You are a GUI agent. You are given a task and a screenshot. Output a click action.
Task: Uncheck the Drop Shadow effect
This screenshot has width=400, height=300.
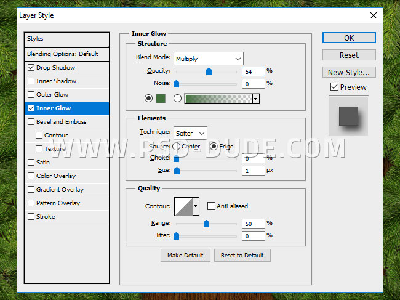[31, 68]
